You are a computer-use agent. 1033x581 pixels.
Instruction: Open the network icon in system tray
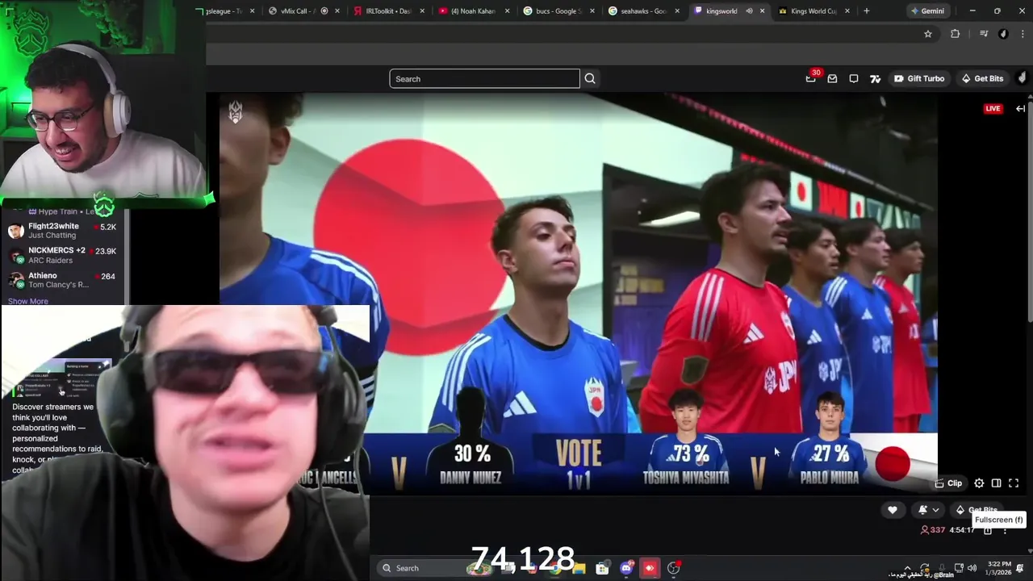tap(959, 568)
